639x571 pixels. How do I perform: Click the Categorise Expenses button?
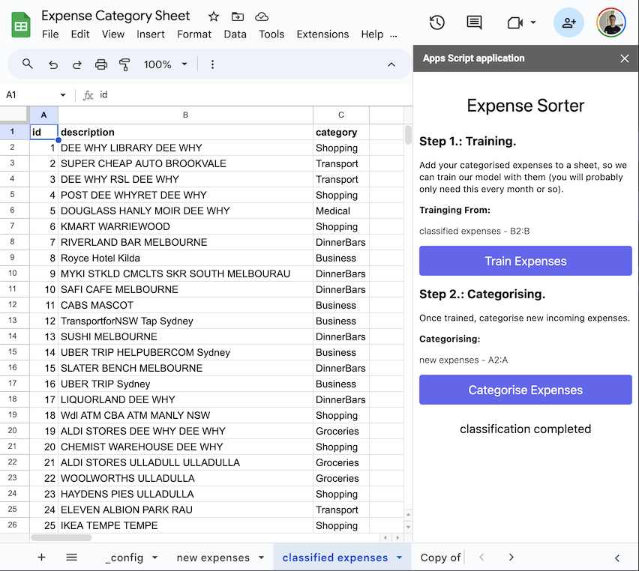525,390
